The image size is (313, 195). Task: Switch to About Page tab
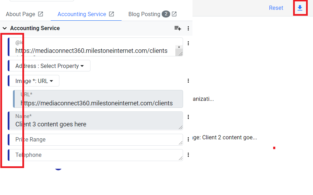(20, 14)
